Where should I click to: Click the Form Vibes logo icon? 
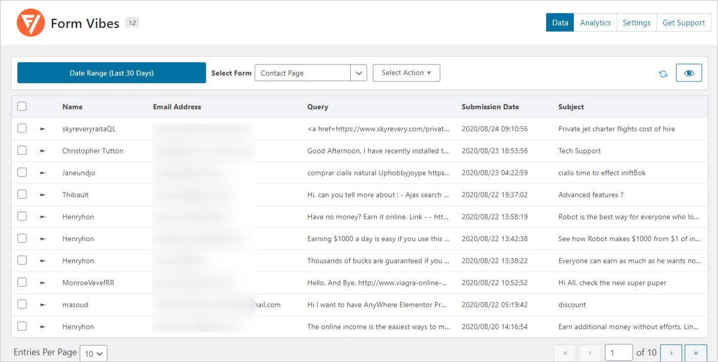(x=31, y=23)
